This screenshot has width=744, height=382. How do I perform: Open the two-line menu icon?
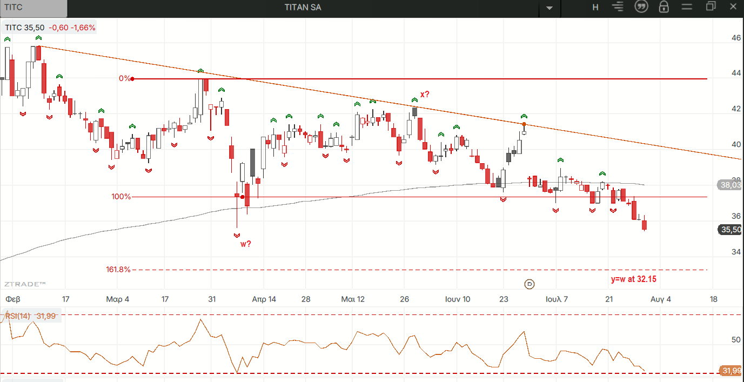click(x=687, y=7)
